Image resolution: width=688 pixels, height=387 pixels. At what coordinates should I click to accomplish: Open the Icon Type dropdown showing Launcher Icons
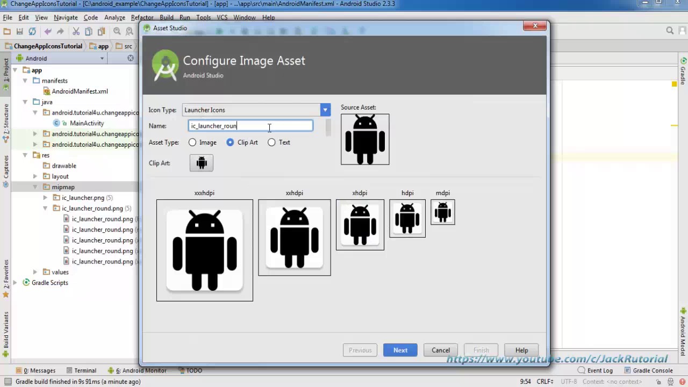[x=325, y=110]
